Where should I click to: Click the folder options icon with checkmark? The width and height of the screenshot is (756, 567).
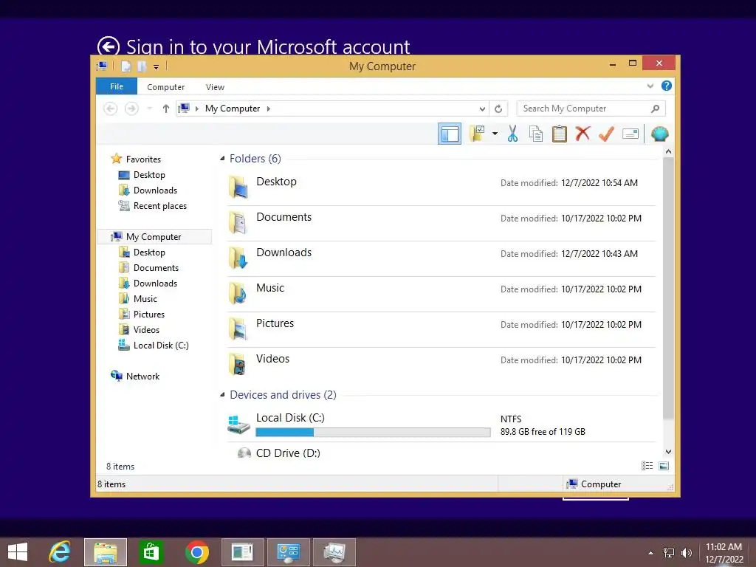click(477, 134)
